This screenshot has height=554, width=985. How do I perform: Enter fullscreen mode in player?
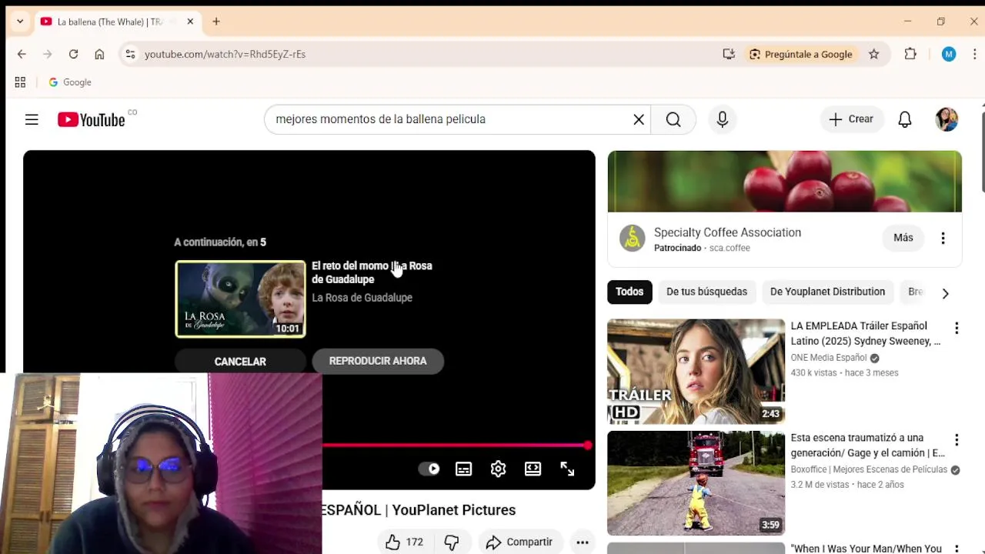click(567, 469)
